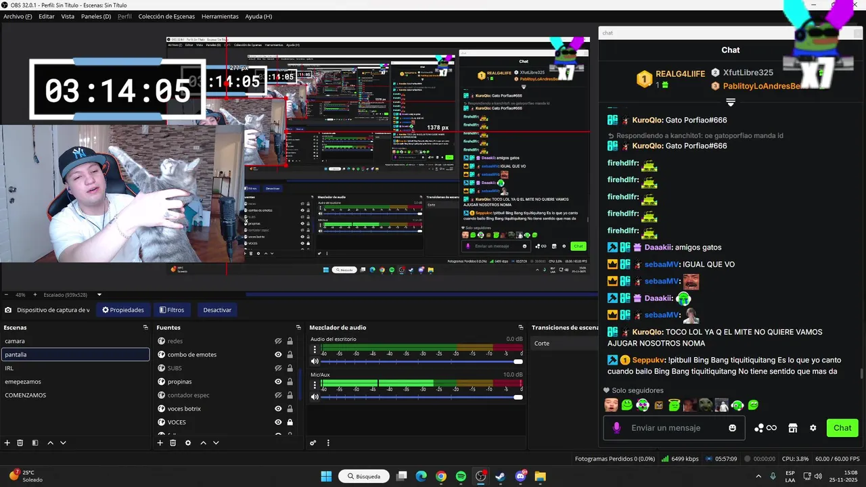
Task: Show hidden system tray icons chevron
Action: tap(758, 476)
